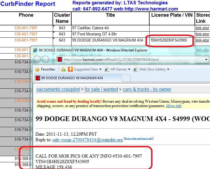Click the Cluster Name column header
Image resolution: width=210 pixels, height=169 pixels.
coord(62,18)
